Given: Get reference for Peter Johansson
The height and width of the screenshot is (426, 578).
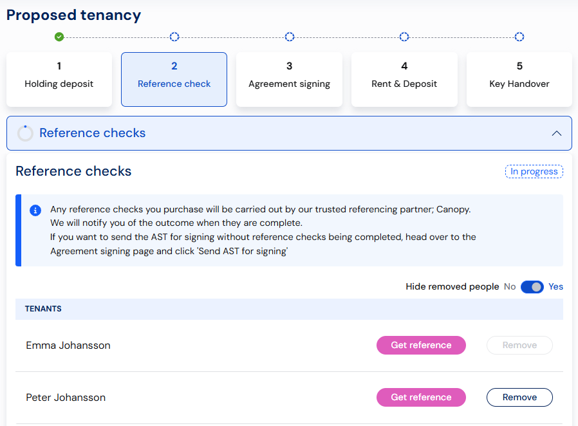Looking at the screenshot, I should point(421,398).
